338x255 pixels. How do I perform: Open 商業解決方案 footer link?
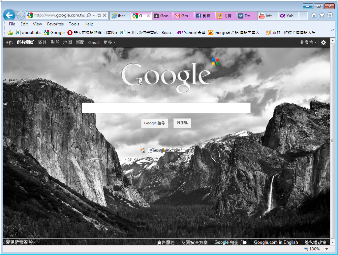tap(195, 242)
